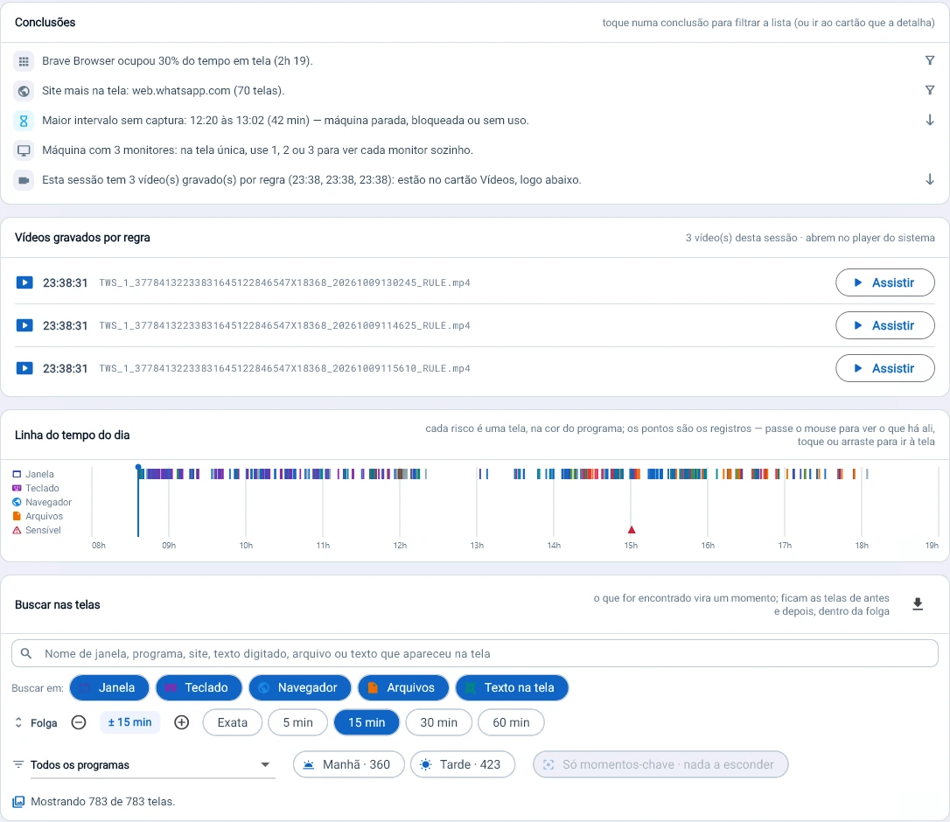Click the blue playhead marker on timeline
950x822 pixels.
pos(138,467)
